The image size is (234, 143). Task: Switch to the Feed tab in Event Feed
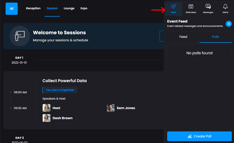coord(183,37)
